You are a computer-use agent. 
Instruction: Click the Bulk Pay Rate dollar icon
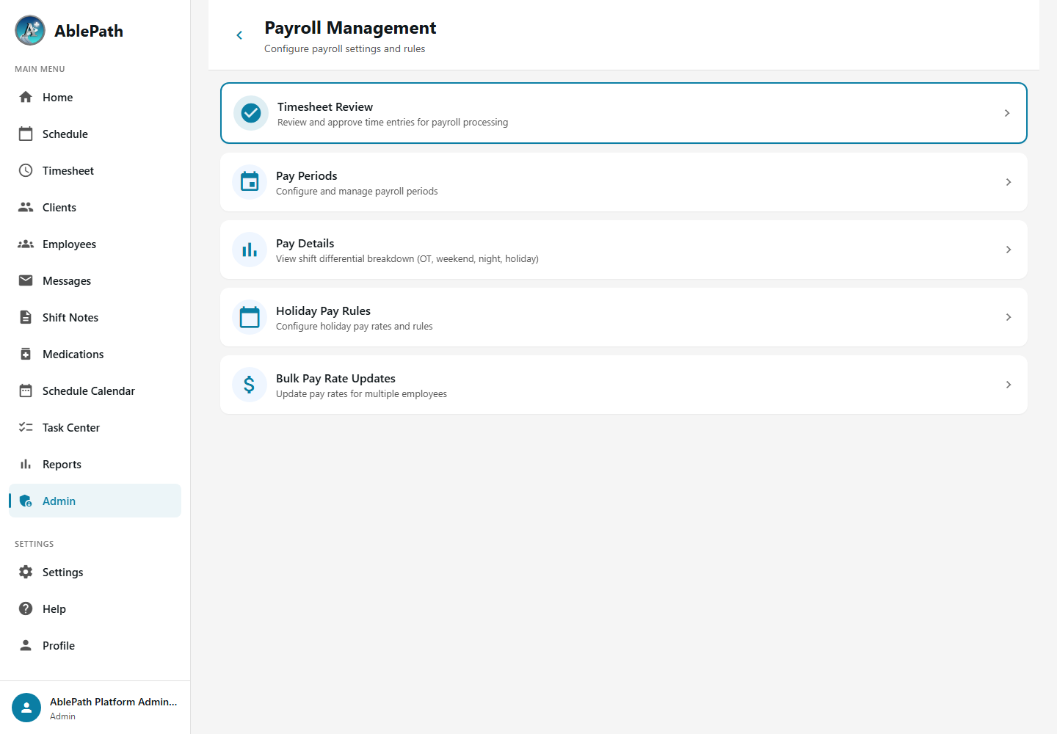point(250,385)
